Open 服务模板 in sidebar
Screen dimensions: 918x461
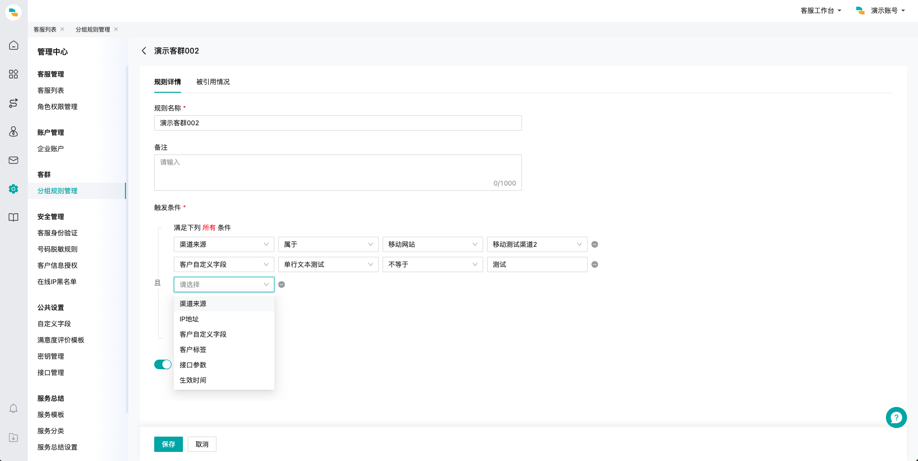pyautogui.click(x=51, y=415)
